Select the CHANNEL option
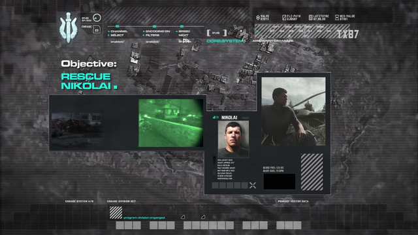418x235 pixels. pyautogui.click(x=119, y=31)
